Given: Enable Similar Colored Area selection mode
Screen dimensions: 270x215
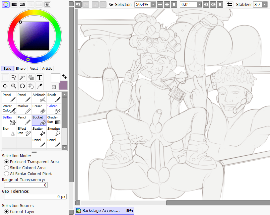Looking at the screenshot, I should click(x=7, y=168).
